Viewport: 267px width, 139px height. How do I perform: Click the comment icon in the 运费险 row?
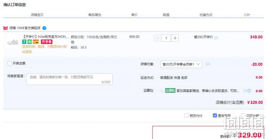click(x=245, y=90)
